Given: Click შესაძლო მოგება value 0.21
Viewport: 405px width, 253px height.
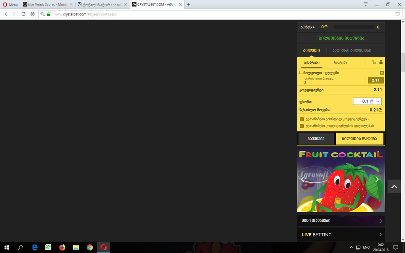Looking at the screenshot, I should (x=376, y=110).
